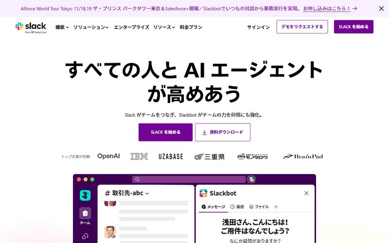Open the 機能 dropdown menu

62,27
